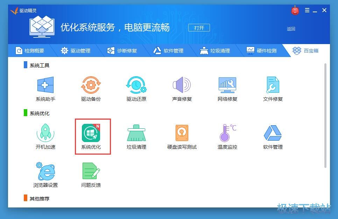Click the 返回 return link

pyautogui.click(x=291, y=28)
